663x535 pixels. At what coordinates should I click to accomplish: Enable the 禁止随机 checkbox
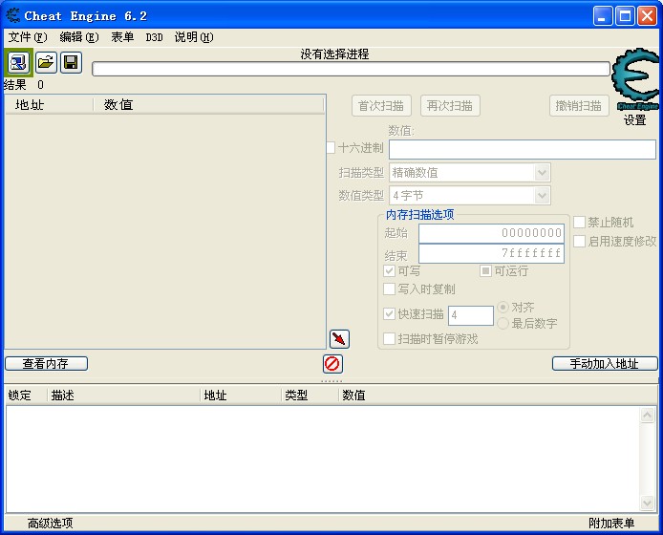579,222
